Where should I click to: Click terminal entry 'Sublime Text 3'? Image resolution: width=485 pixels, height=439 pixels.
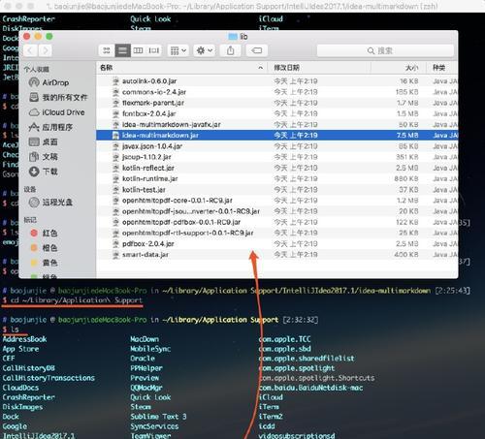point(158,417)
